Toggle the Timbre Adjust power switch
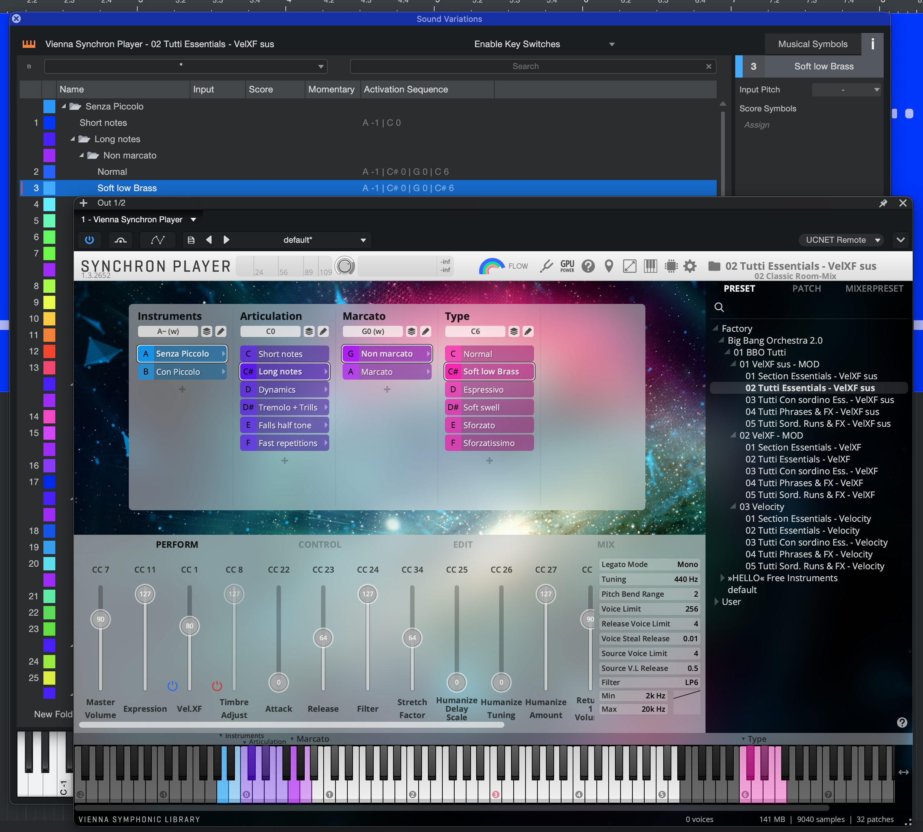923x832 pixels. (217, 686)
